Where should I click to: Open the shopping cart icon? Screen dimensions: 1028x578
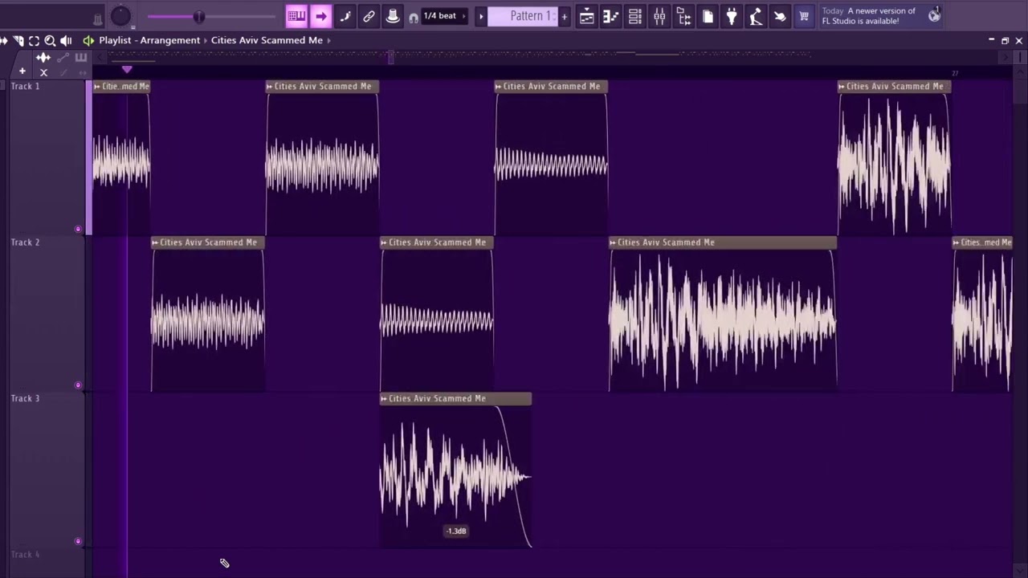coord(804,16)
